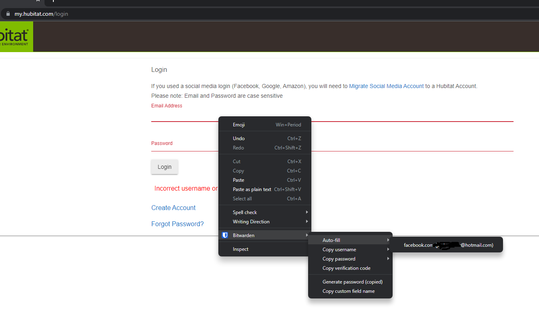Select Inspect from the context menu
The height and width of the screenshot is (334, 539).
(x=241, y=249)
